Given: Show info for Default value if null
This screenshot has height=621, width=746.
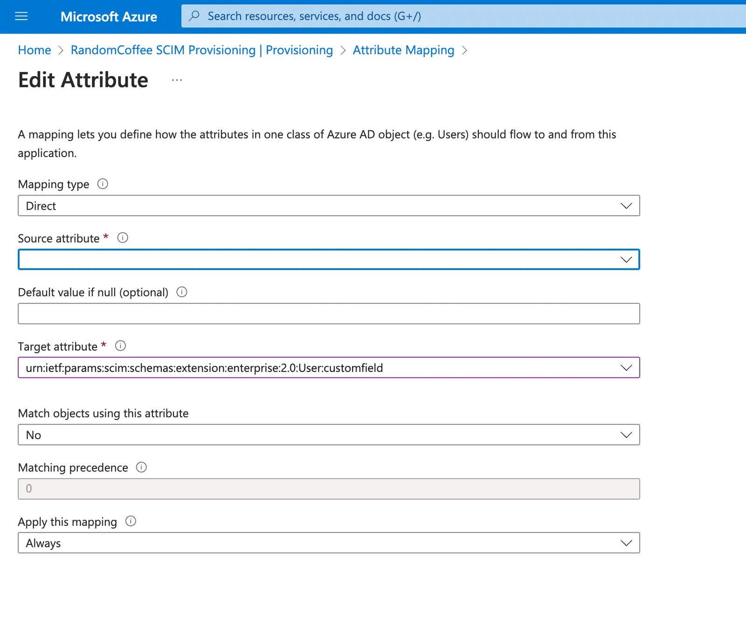Looking at the screenshot, I should point(182,292).
